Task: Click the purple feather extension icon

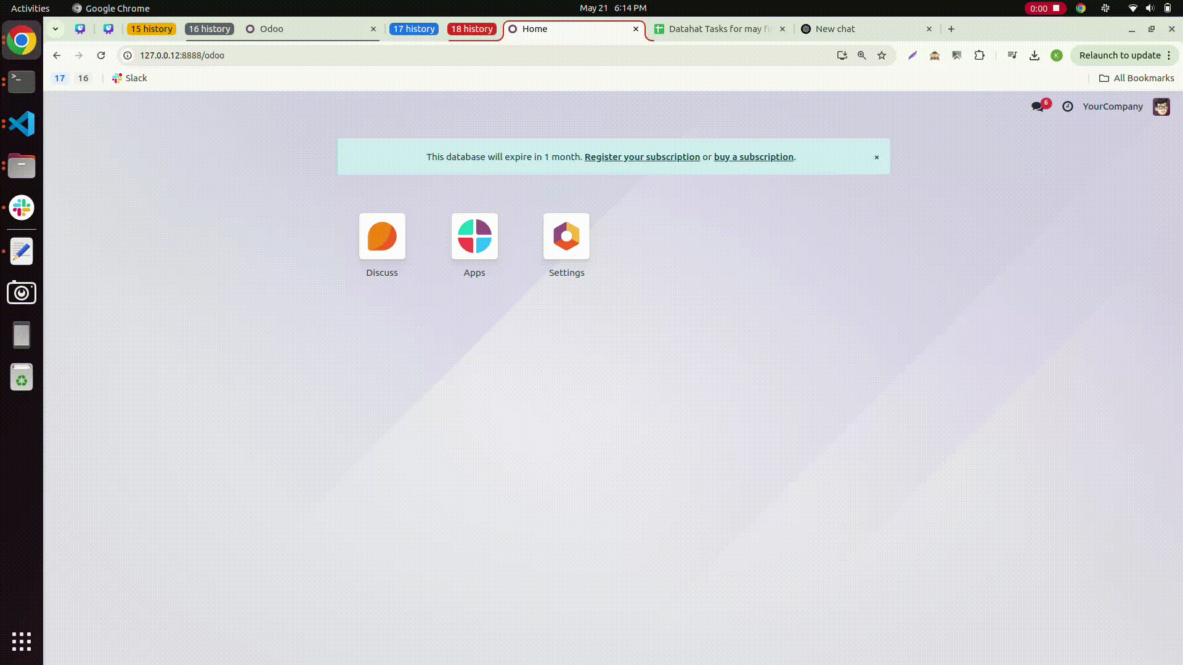Action: 913,55
